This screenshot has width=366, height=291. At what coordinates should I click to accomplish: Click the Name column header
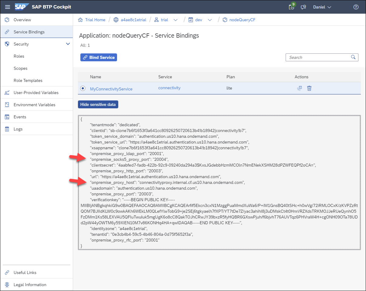tap(96, 77)
